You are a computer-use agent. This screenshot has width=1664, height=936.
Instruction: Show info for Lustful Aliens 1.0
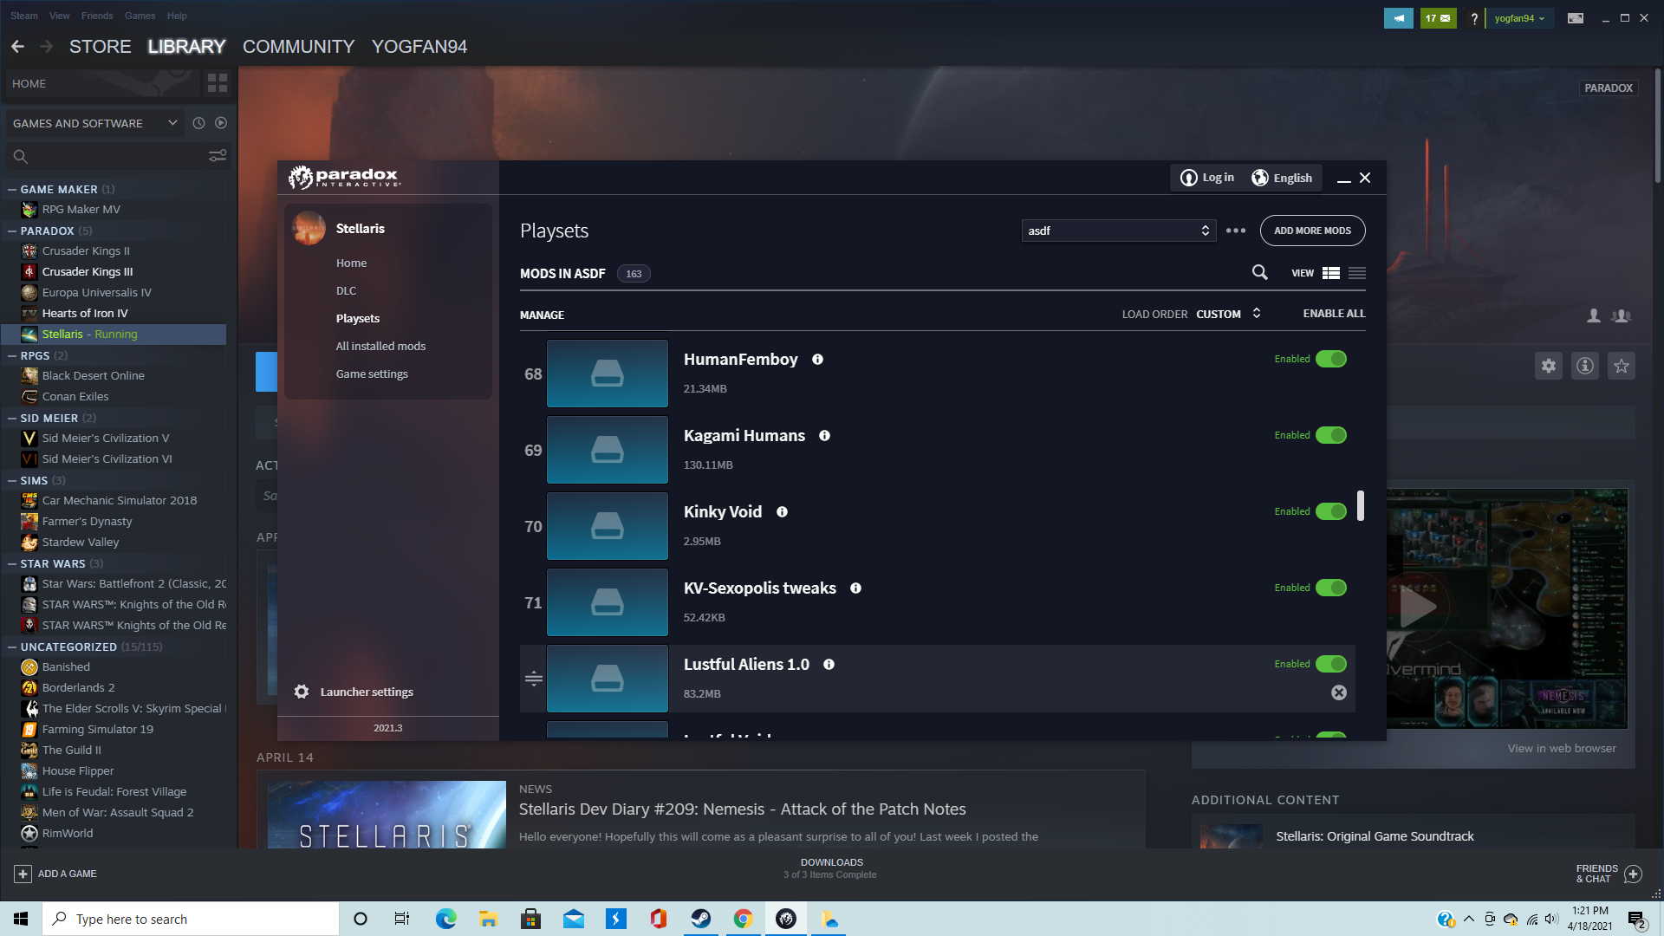(x=829, y=665)
